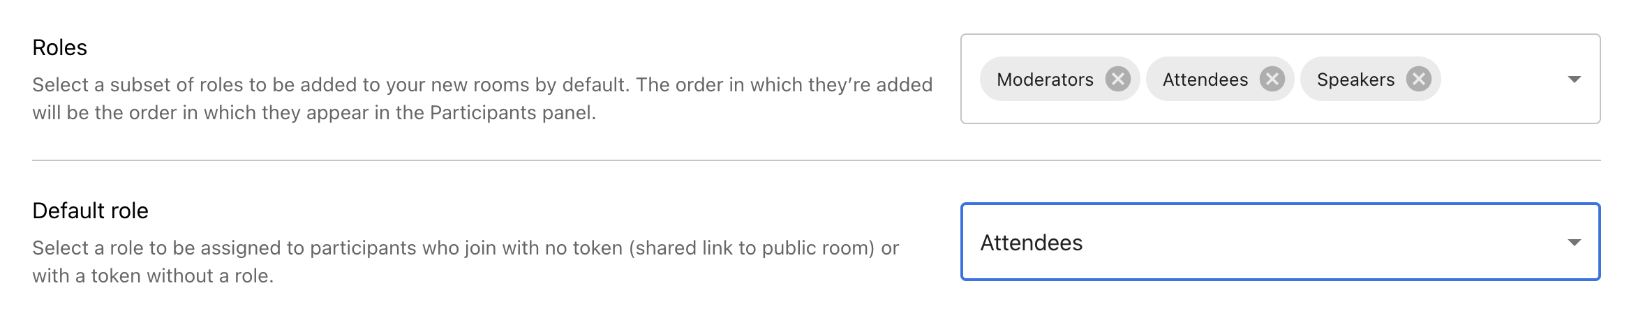The height and width of the screenshot is (311, 1629).
Task: Click the Default role section heading
Action: tap(90, 211)
